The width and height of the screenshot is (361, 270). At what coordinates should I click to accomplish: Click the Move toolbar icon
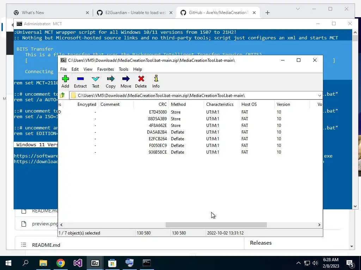coord(126,82)
